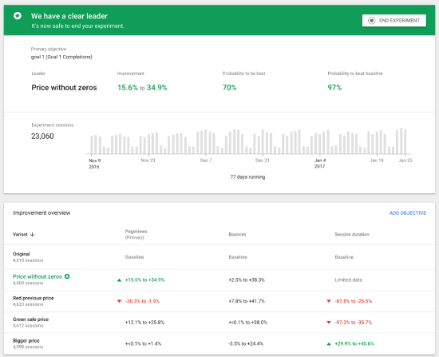Click the Improvement overview section title

42,213
